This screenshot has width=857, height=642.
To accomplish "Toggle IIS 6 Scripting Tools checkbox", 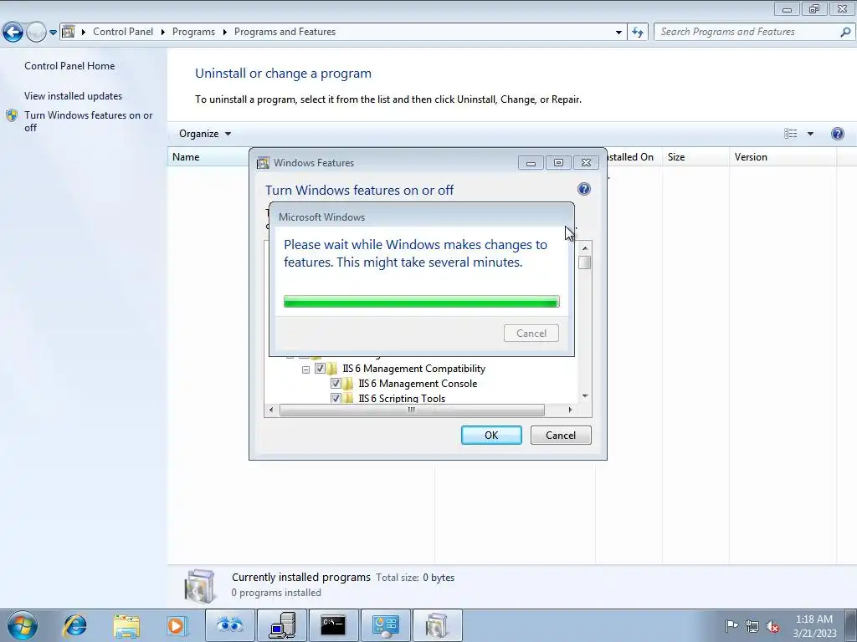I will click(336, 398).
